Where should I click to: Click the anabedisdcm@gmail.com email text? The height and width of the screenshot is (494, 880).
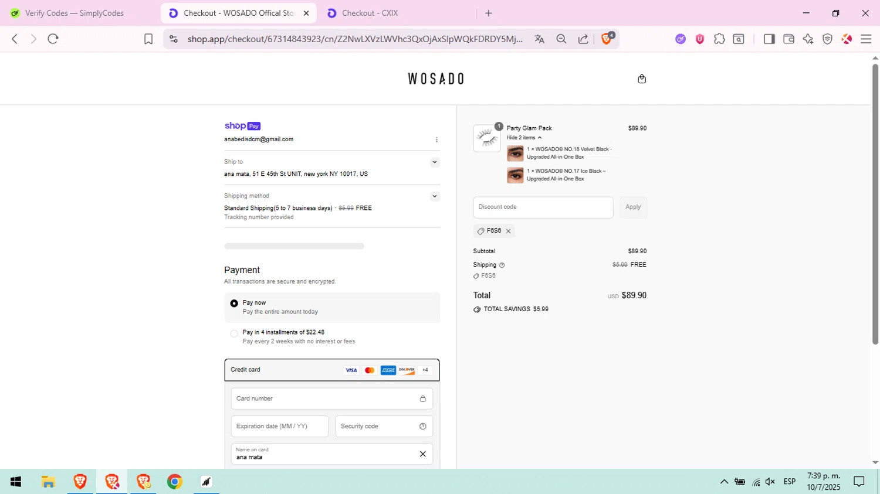pyautogui.click(x=259, y=139)
